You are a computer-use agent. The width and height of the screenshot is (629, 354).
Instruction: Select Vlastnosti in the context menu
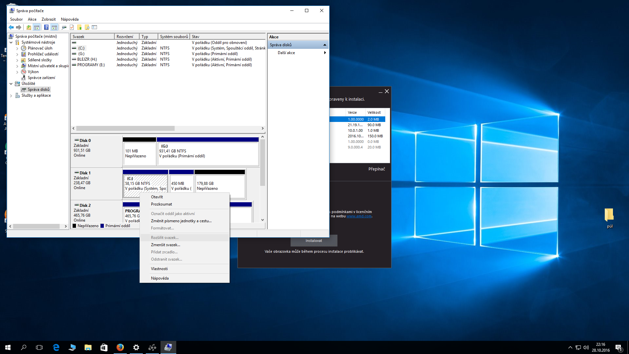coord(159,269)
